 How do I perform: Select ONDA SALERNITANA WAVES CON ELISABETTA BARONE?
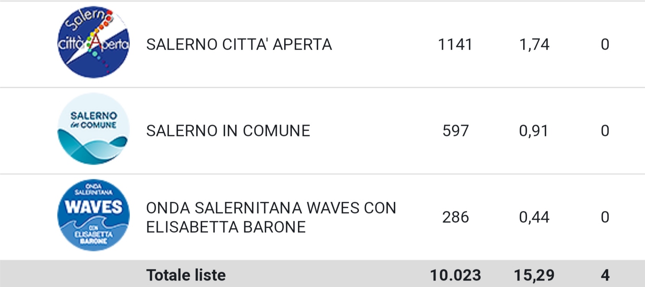(271, 217)
